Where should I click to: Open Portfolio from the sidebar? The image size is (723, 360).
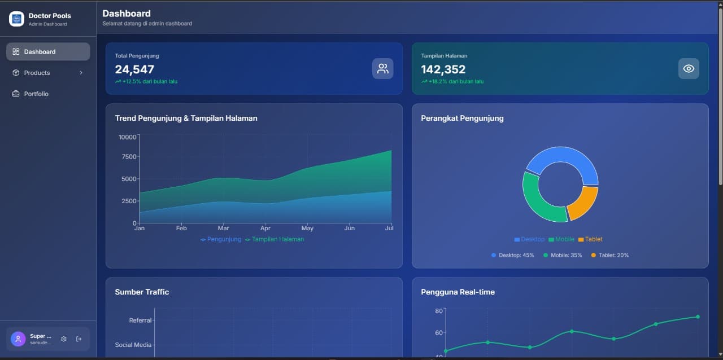[x=36, y=94]
